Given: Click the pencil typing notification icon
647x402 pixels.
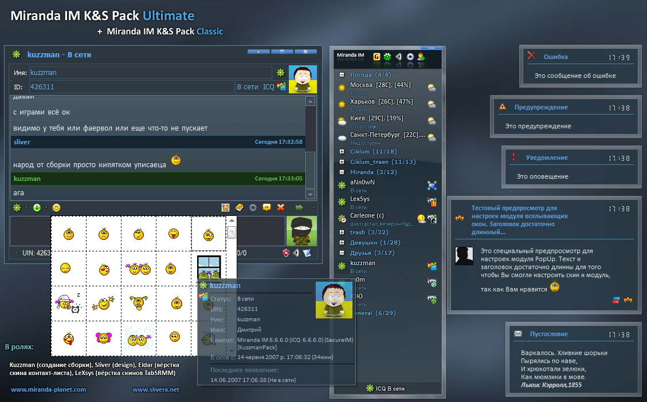Looking at the screenshot, I should pyautogui.click(x=307, y=253).
